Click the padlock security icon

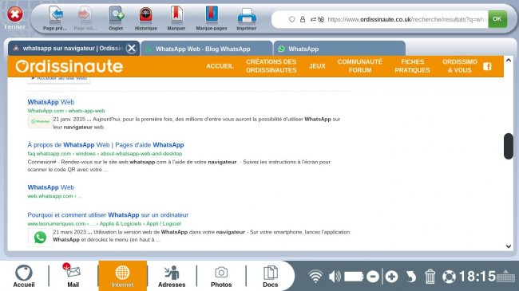tap(303, 19)
